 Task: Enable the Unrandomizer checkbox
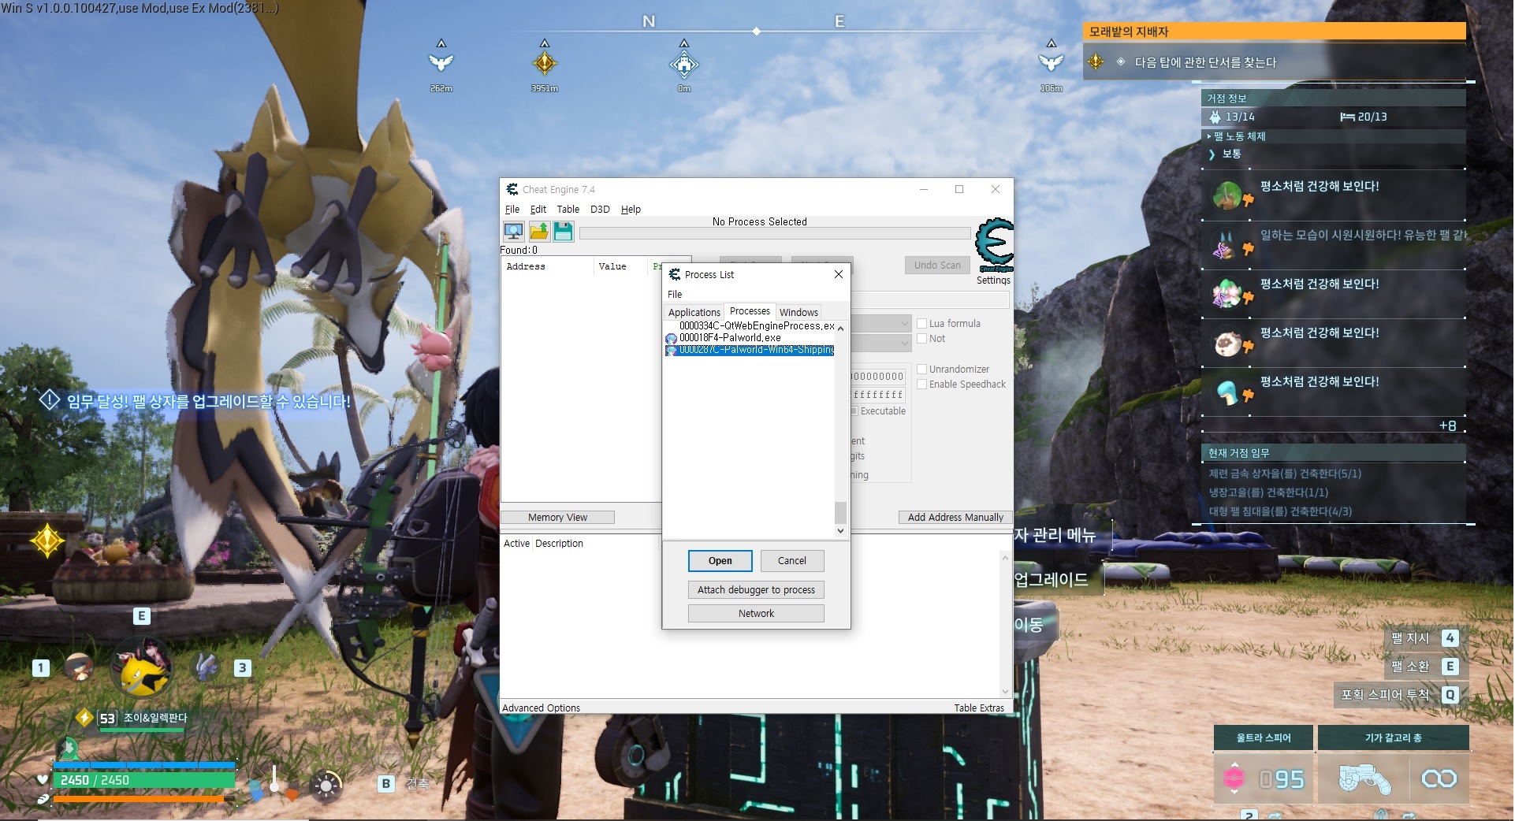[921, 369]
